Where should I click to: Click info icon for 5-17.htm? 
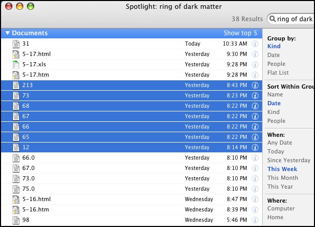coord(255,75)
